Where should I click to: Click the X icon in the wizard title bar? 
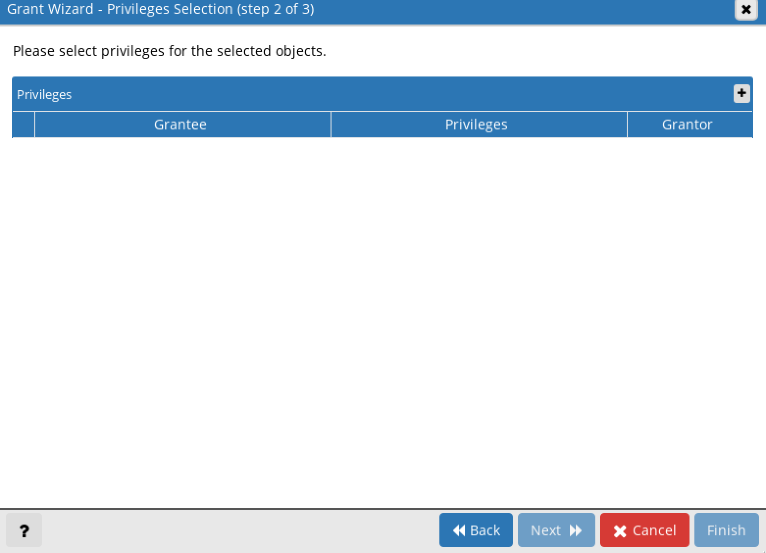click(746, 9)
